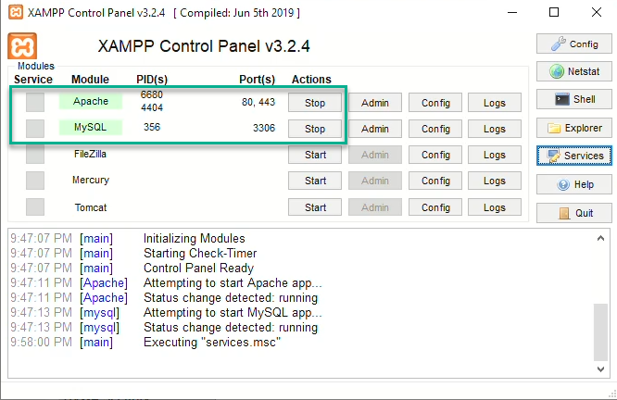Screen dimensions: 617x400
Task: Quit XAMPP using the door icon
Action: point(574,213)
